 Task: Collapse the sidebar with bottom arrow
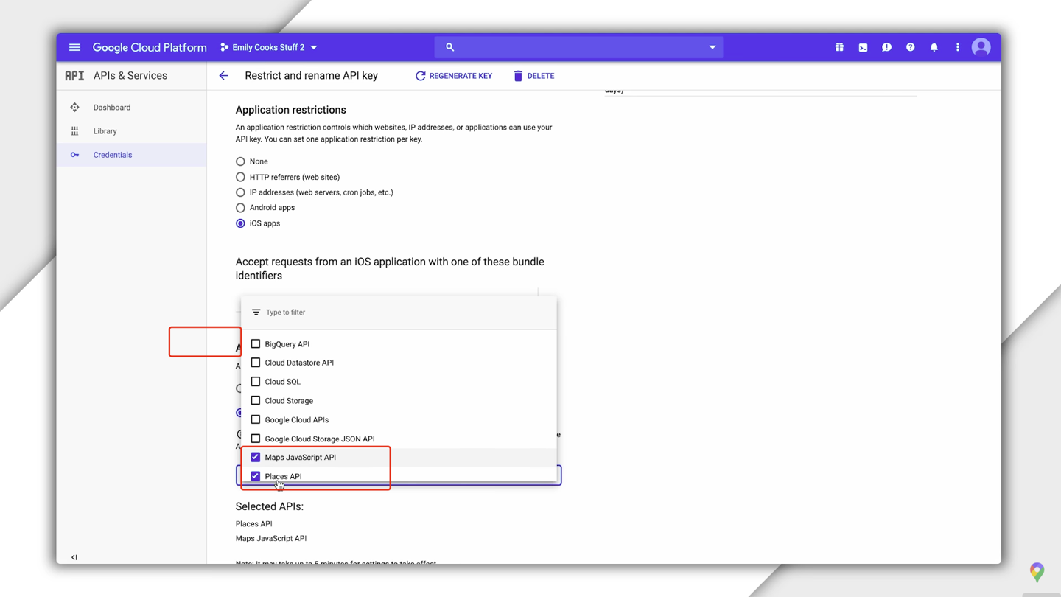click(74, 557)
